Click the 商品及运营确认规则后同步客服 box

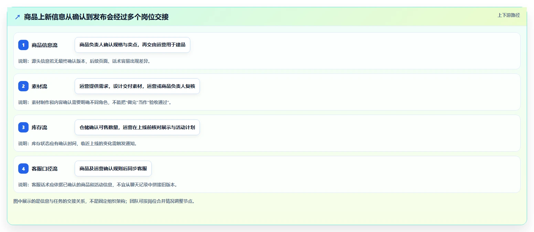tap(113, 169)
